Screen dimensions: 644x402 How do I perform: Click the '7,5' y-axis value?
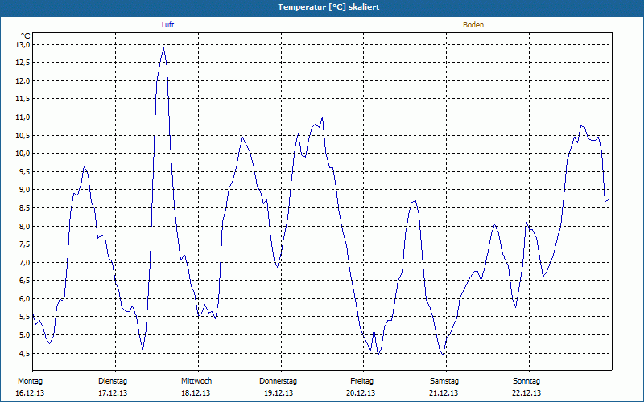[x=25, y=244]
